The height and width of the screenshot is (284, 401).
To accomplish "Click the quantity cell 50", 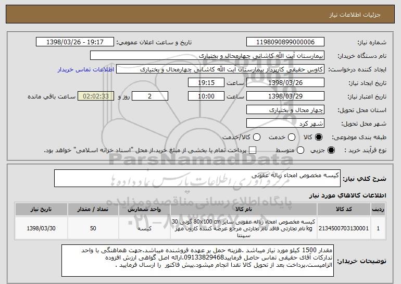I will [93, 228].
